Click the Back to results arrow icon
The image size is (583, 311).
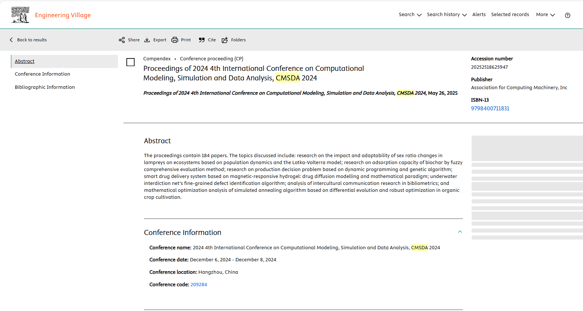point(11,40)
